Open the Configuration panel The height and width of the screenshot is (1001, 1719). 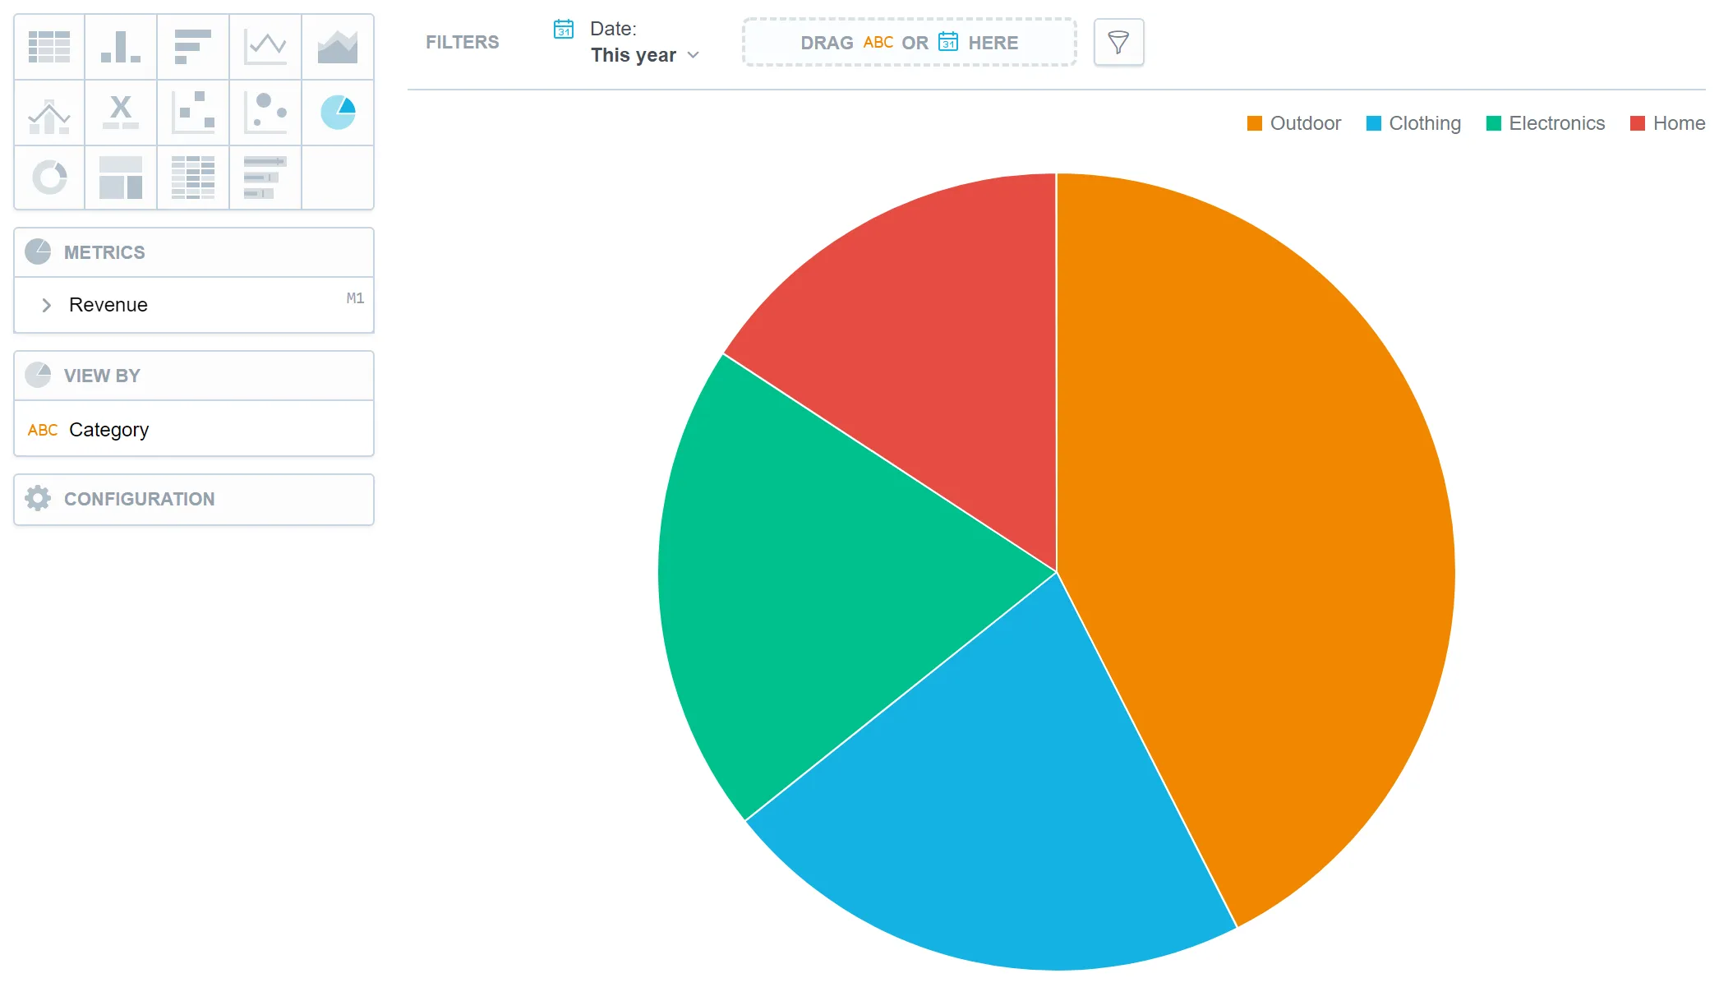coord(139,499)
